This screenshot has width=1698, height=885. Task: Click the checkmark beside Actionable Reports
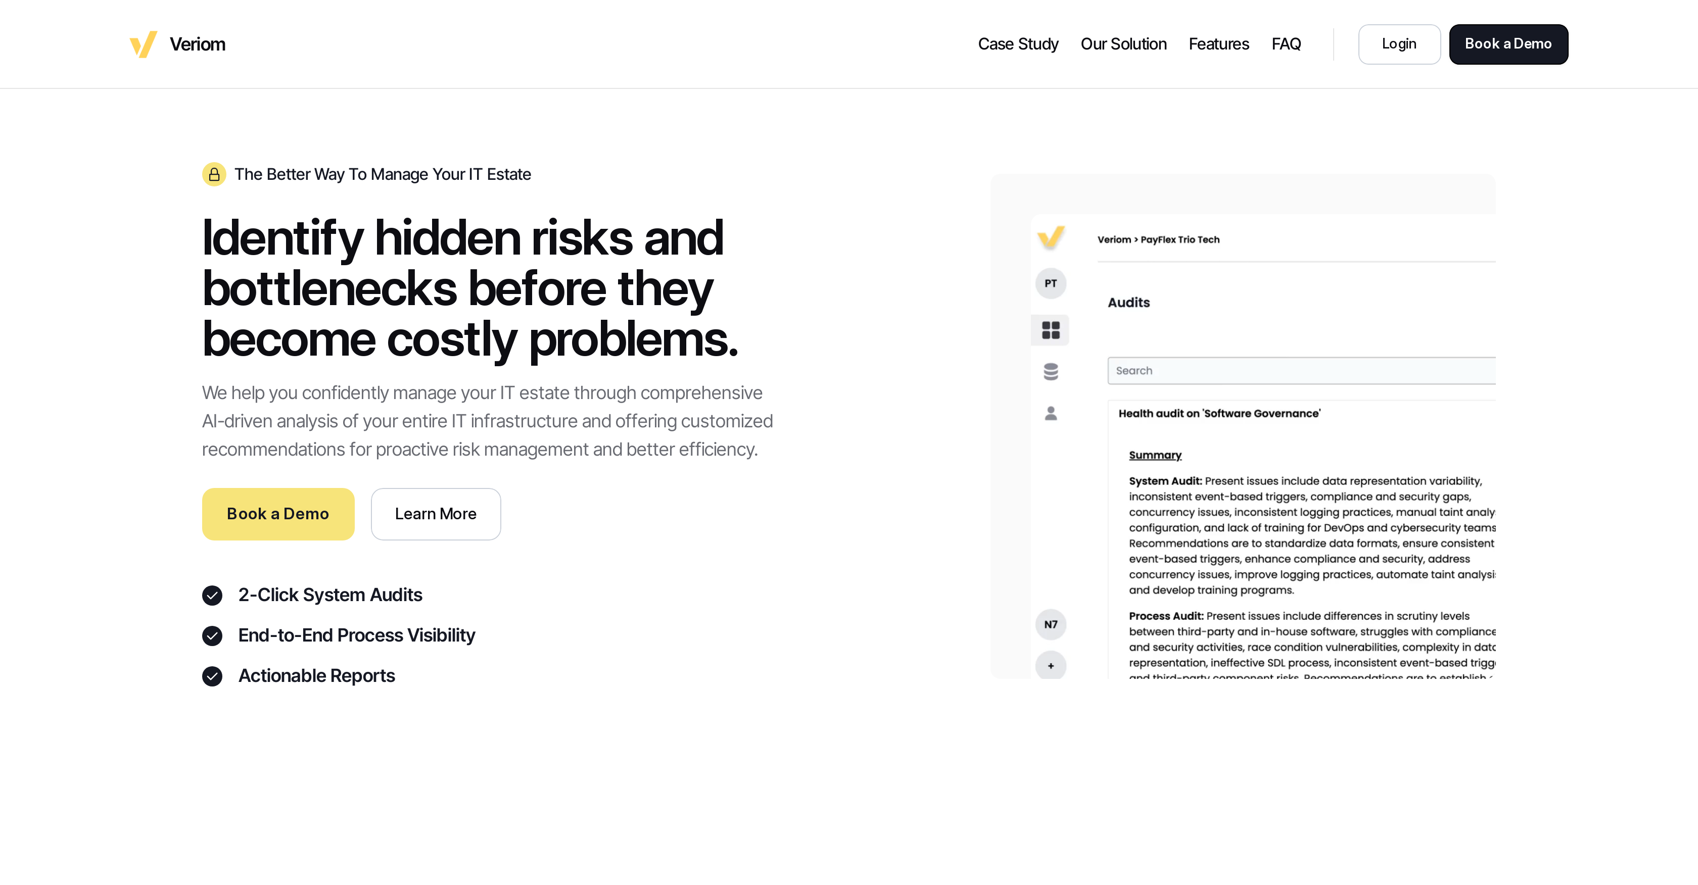click(x=212, y=676)
